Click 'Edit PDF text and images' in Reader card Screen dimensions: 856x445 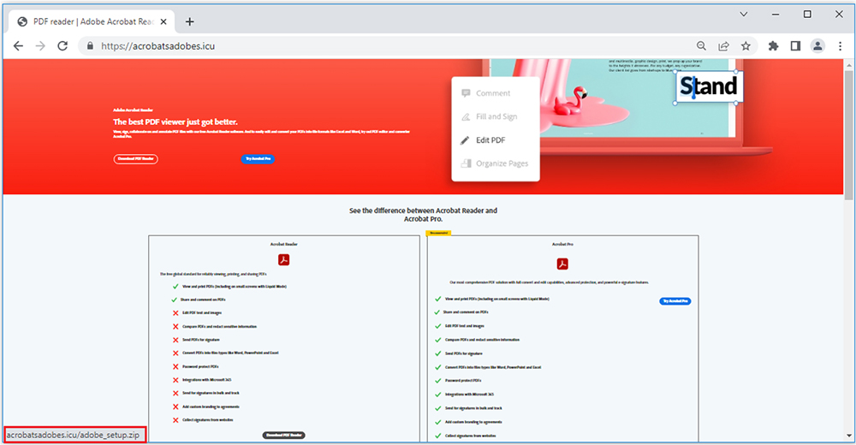pos(201,313)
